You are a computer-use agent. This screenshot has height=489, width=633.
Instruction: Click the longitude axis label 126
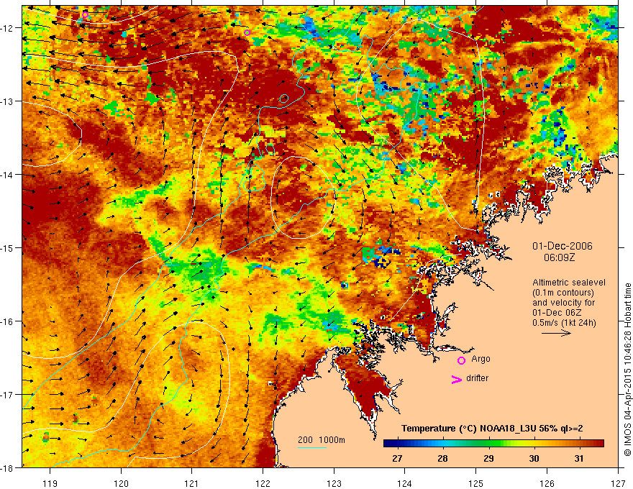pyautogui.click(x=547, y=483)
